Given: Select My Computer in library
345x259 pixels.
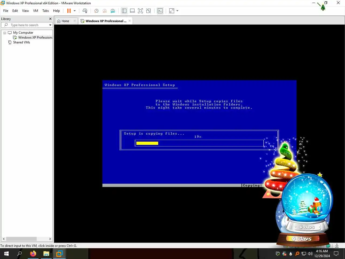Looking at the screenshot, I should 23,33.
